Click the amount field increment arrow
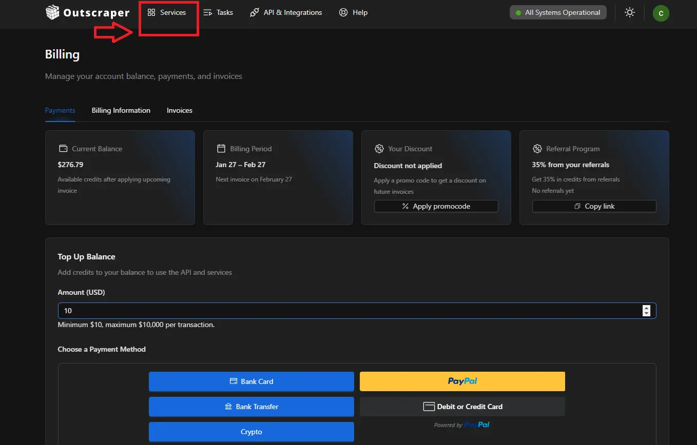Screen dimensions: 697x445 646,308
